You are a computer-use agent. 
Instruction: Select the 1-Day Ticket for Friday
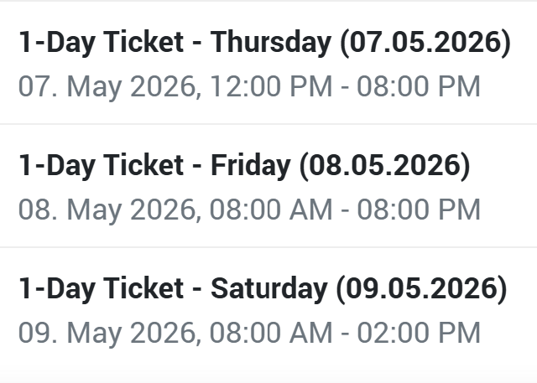tap(244, 166)
